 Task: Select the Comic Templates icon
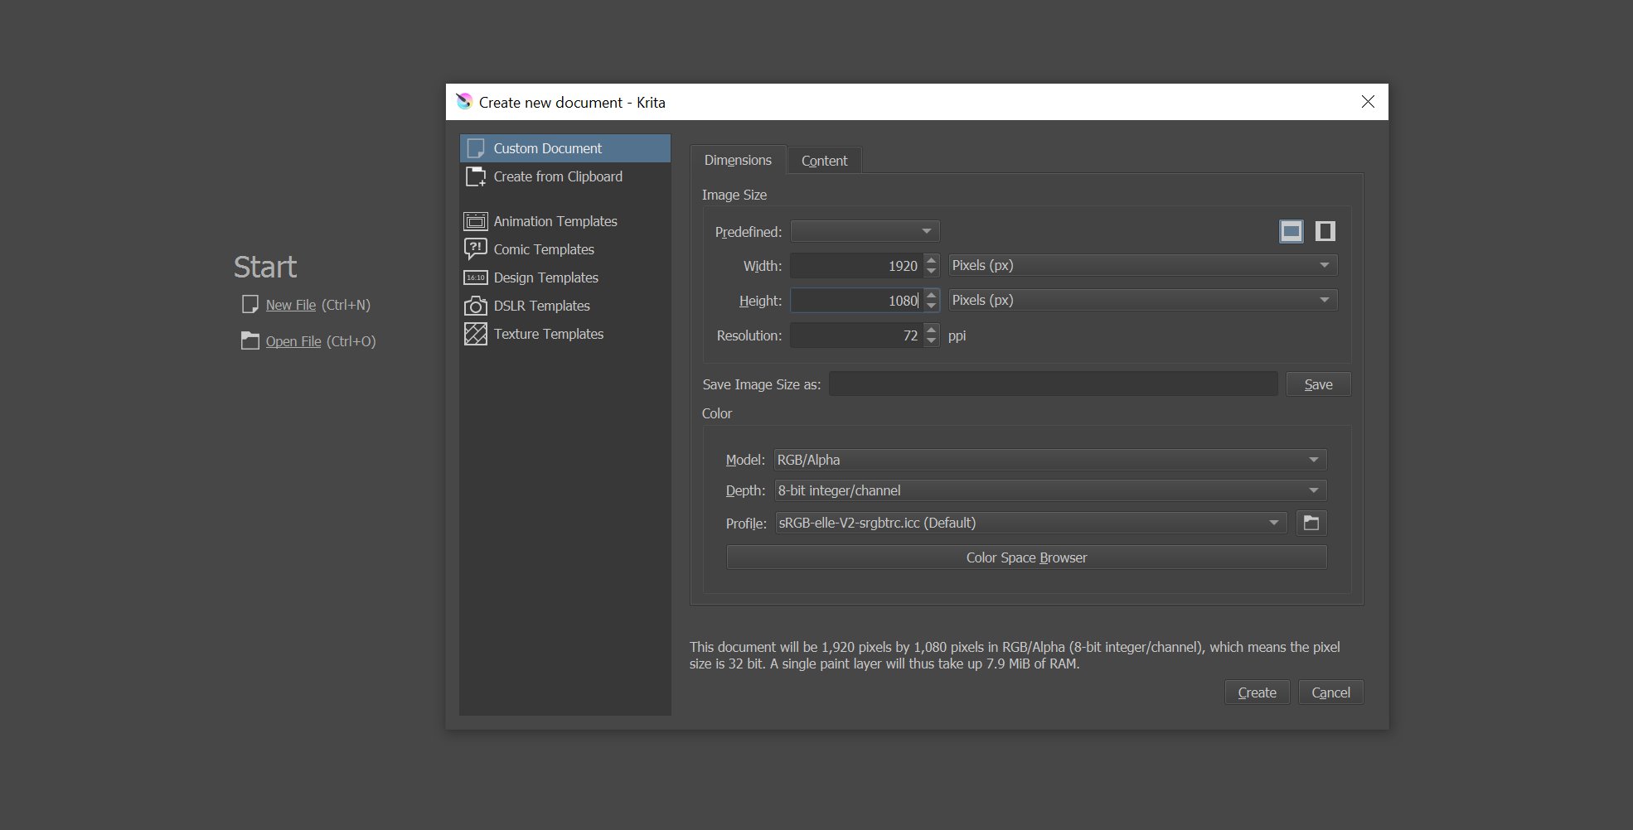pyautogui.click(x=476, y=249)
